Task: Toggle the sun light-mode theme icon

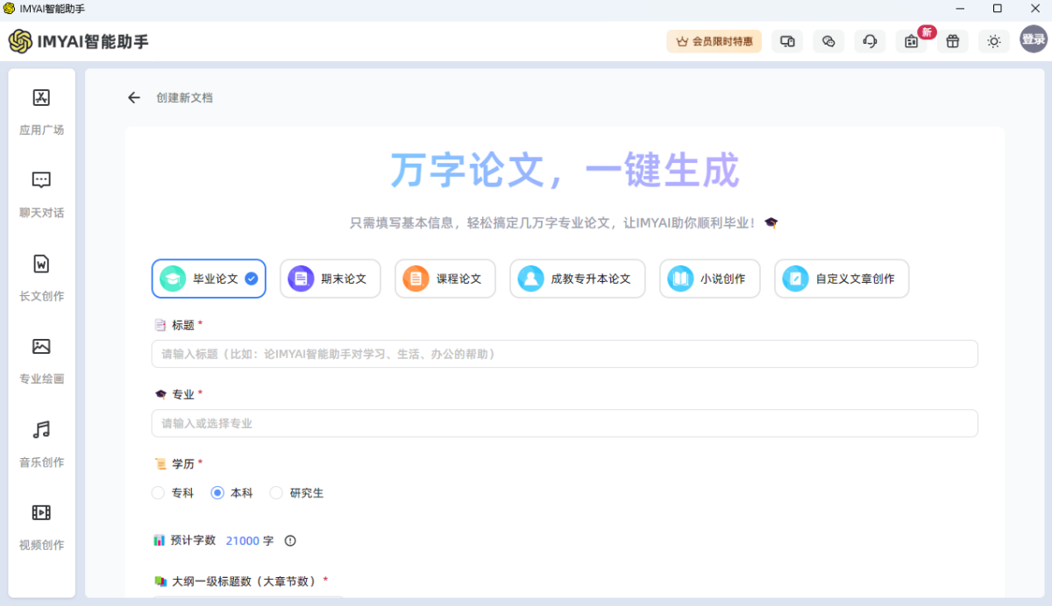Action: (x=994, y=41)
